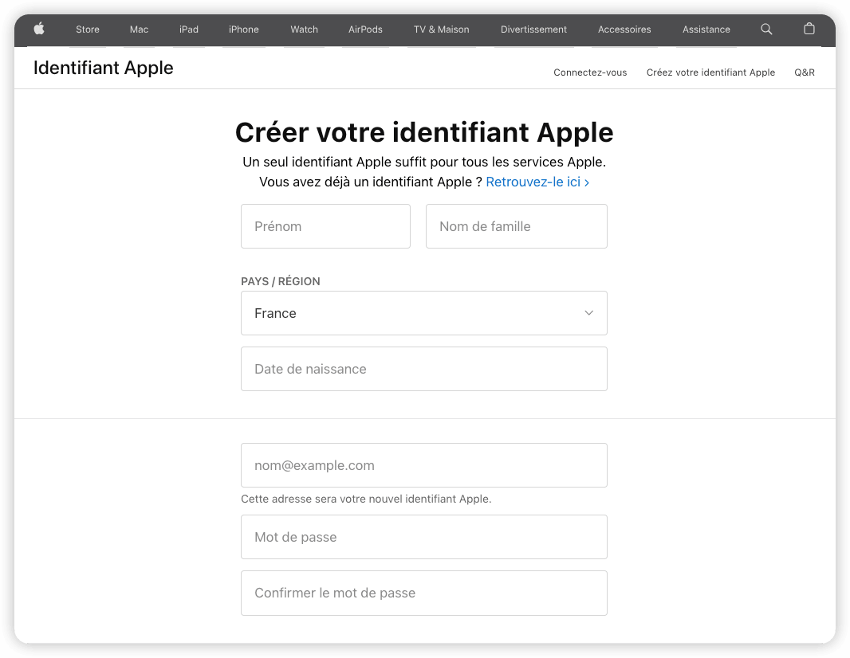Open the Q&R link

point(805,72)
